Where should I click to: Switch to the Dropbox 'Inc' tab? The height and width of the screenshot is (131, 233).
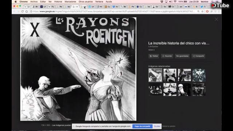pyautogui.click(x=115, y=7)
